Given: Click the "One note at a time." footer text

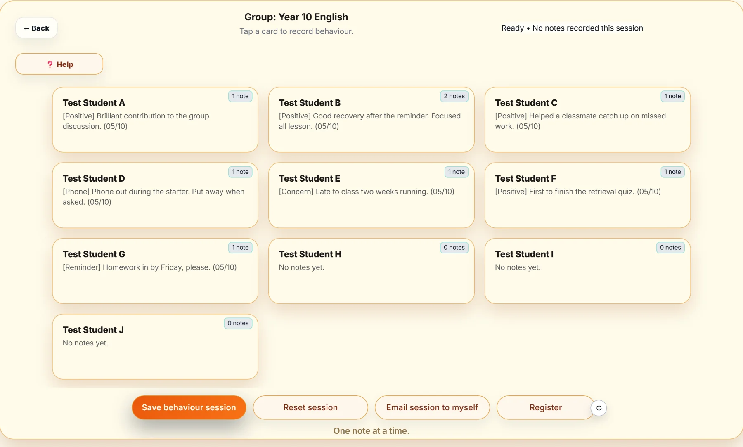Looking at the screenshot, I should (371, 431).
